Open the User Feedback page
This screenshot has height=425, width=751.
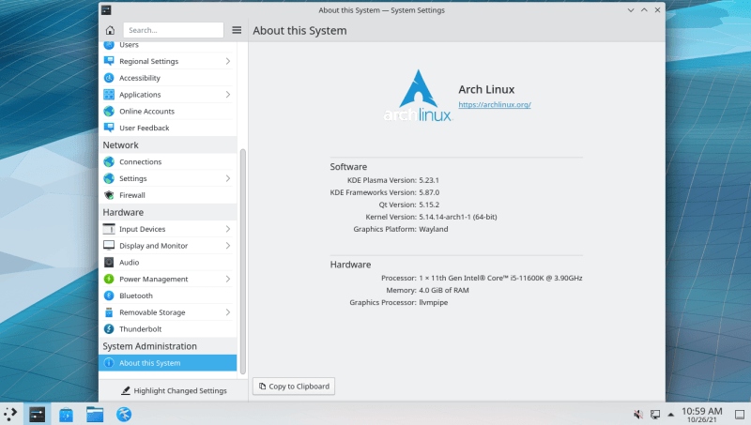click(x=145, y=128)
